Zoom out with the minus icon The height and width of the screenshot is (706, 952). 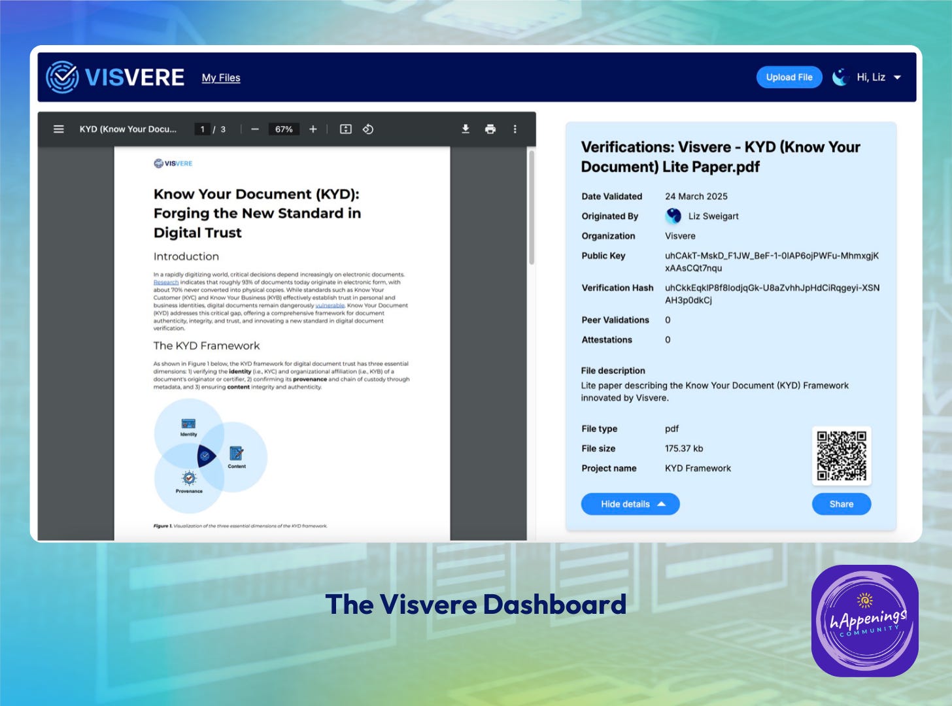(x=255, y=129)
